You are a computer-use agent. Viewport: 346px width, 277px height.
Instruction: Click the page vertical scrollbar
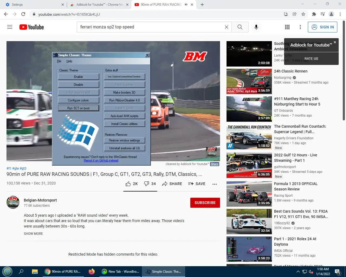pos(344,70)
